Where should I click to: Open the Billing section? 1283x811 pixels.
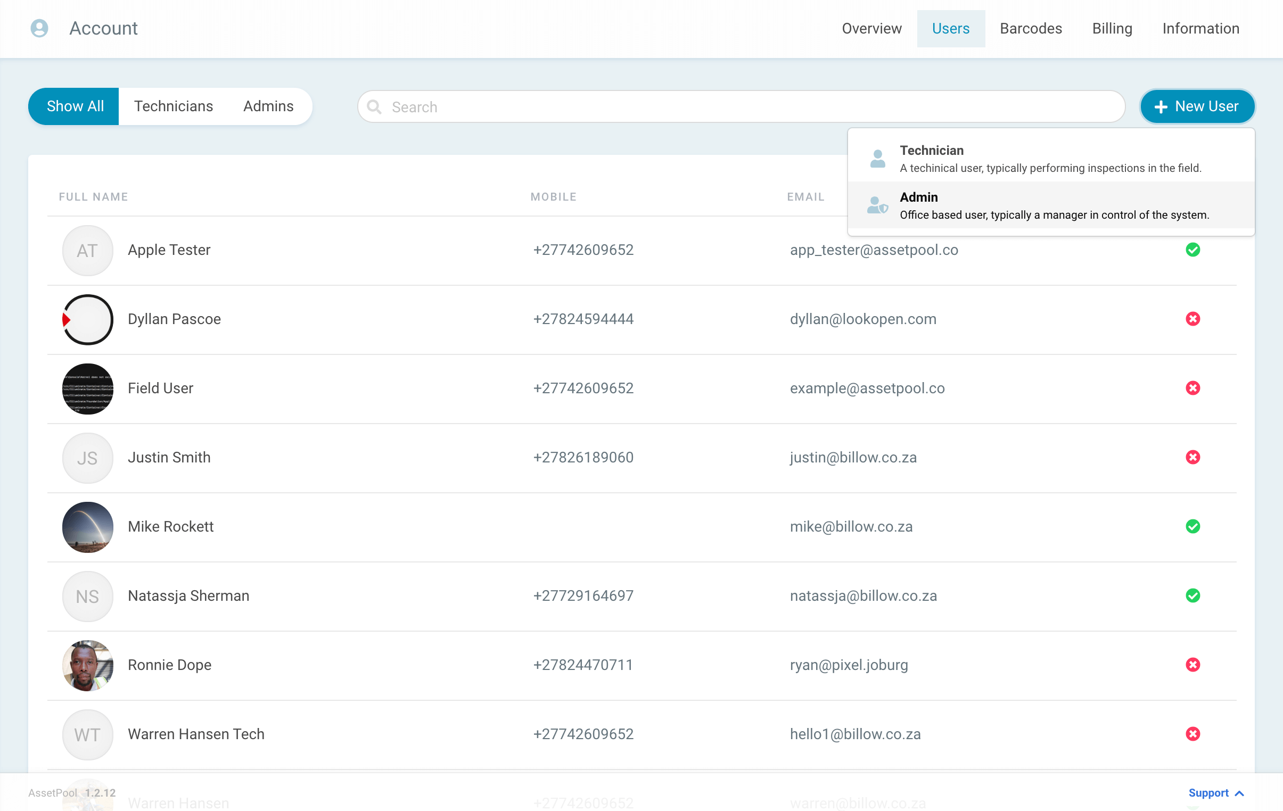[x=1112, y=28]
